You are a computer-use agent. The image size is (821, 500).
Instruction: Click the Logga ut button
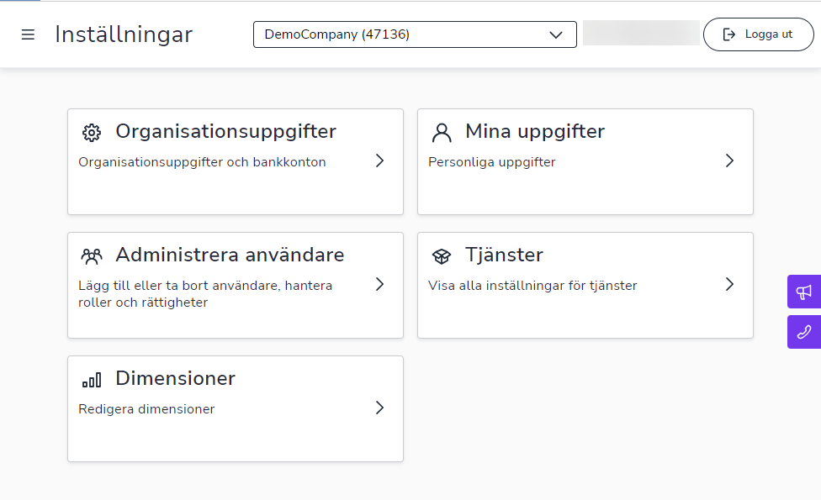[758, 34]
